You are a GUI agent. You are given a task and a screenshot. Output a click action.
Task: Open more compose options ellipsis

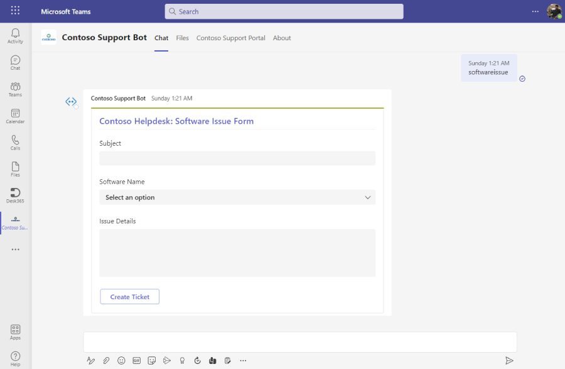[243, 360]
